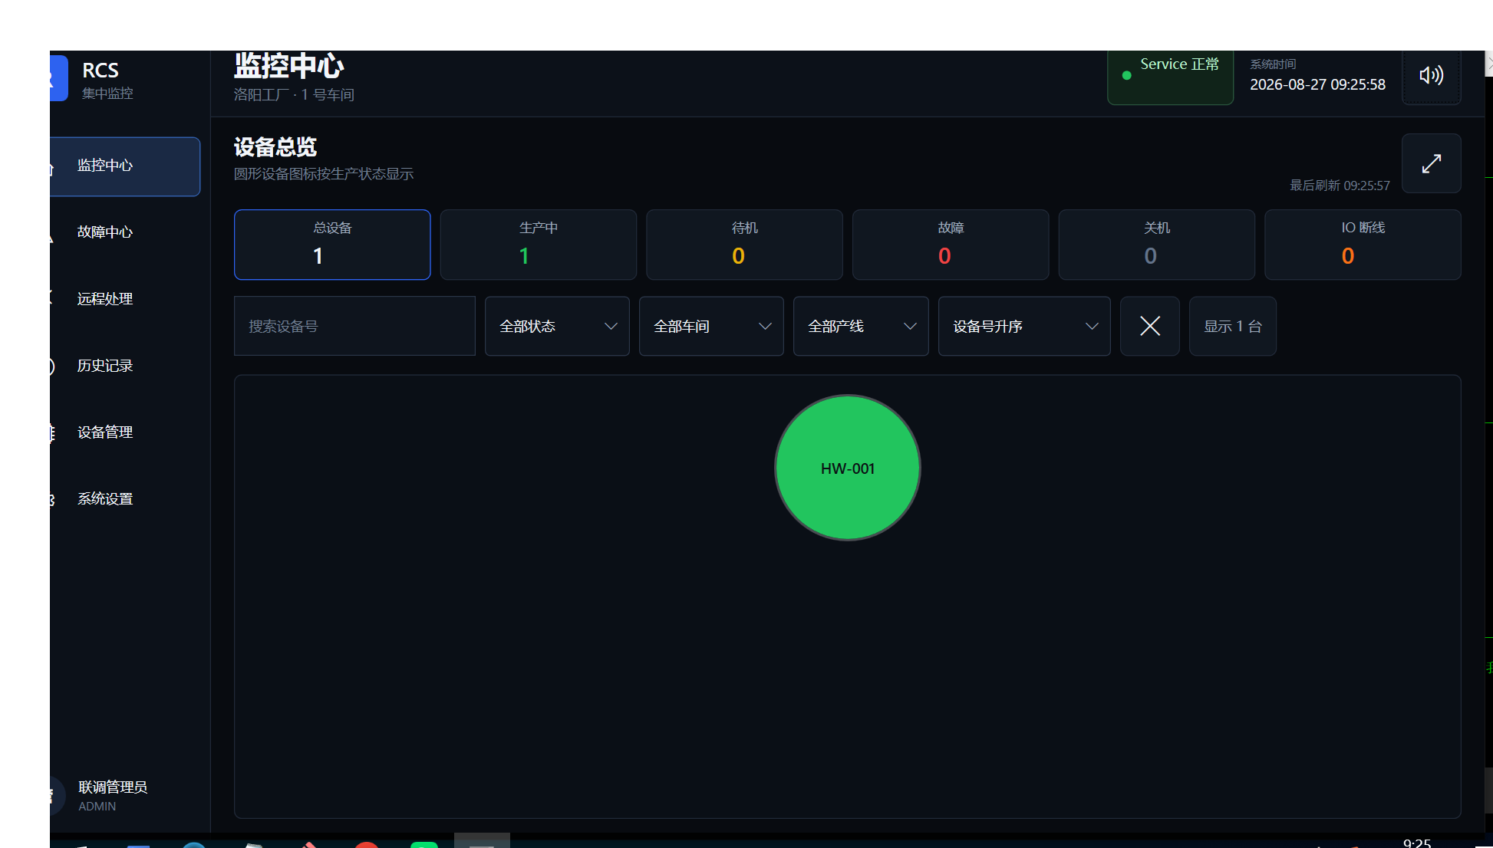Viewport: 1493px width, 848px height.
Task: Open 设备管理 sidebar item
Action: pyautogui.click(x=125, y=432)
